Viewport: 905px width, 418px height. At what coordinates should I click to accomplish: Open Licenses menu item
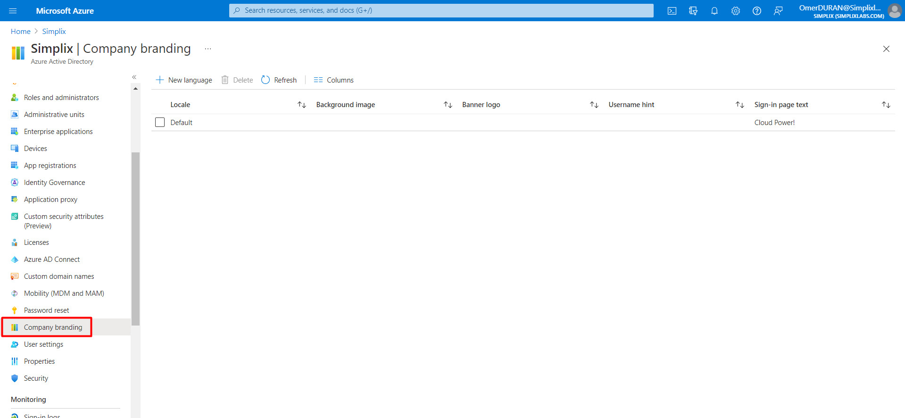click(36, 242)
